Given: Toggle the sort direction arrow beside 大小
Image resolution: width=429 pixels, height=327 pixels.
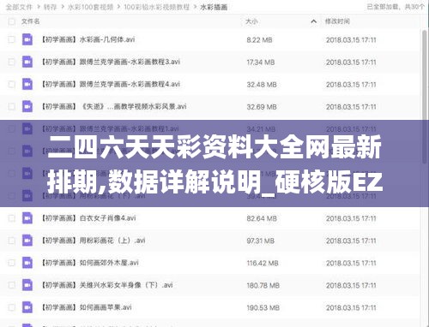Looking at the screenshot, I should pyautogui.click(x=313, y=21).
